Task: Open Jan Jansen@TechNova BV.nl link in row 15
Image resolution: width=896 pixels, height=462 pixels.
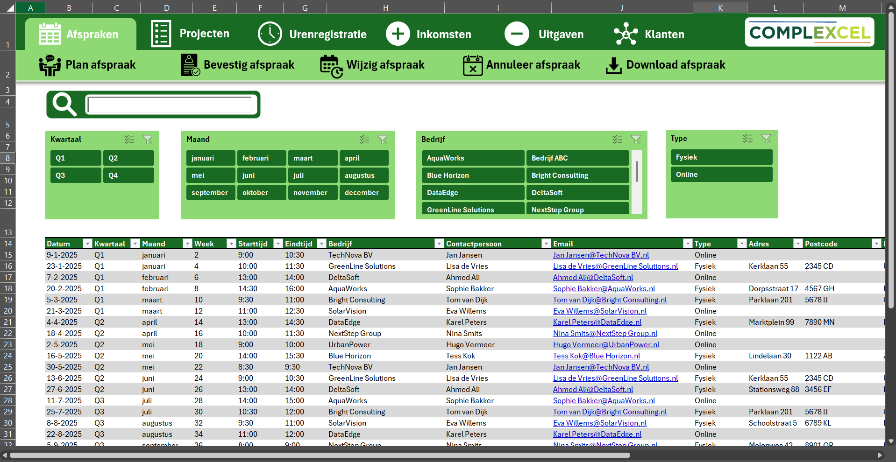Action: 601,255
